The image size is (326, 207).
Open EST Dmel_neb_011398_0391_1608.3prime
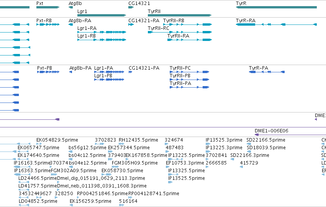pyautogui.click(x=102, y=186)
